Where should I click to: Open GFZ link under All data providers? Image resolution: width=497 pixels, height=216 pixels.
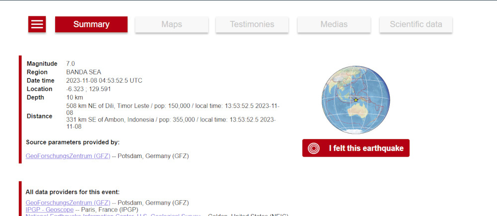pos(68,203)
